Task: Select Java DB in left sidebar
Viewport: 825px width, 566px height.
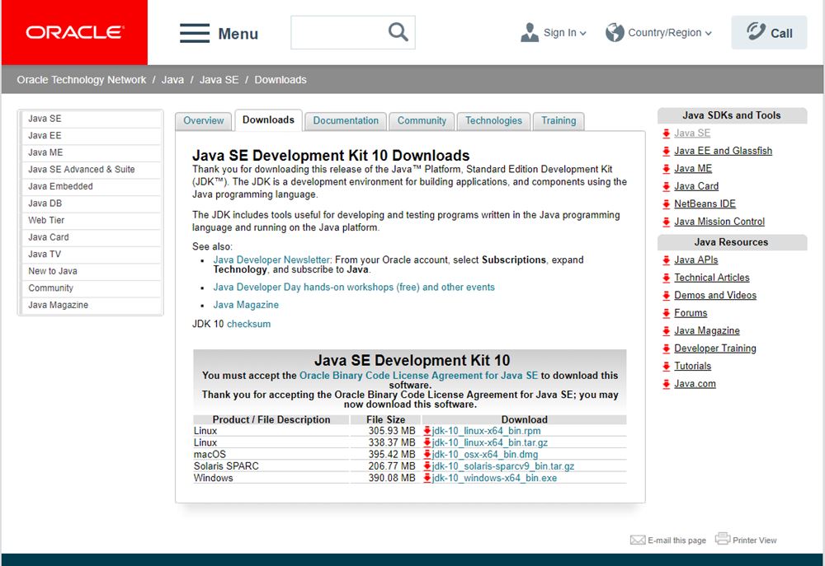Action: tap(91, 203)
